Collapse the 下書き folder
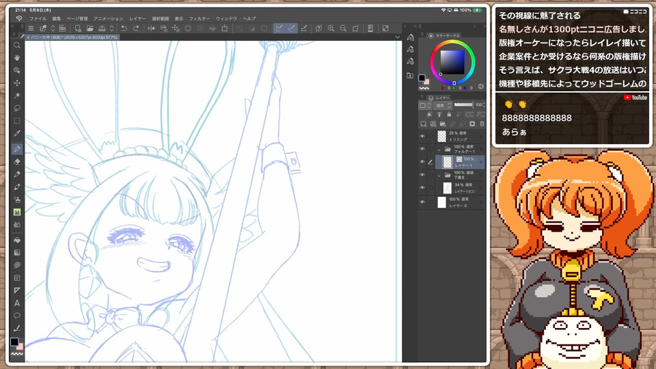The image size is (656, 369). coord(439,175)
